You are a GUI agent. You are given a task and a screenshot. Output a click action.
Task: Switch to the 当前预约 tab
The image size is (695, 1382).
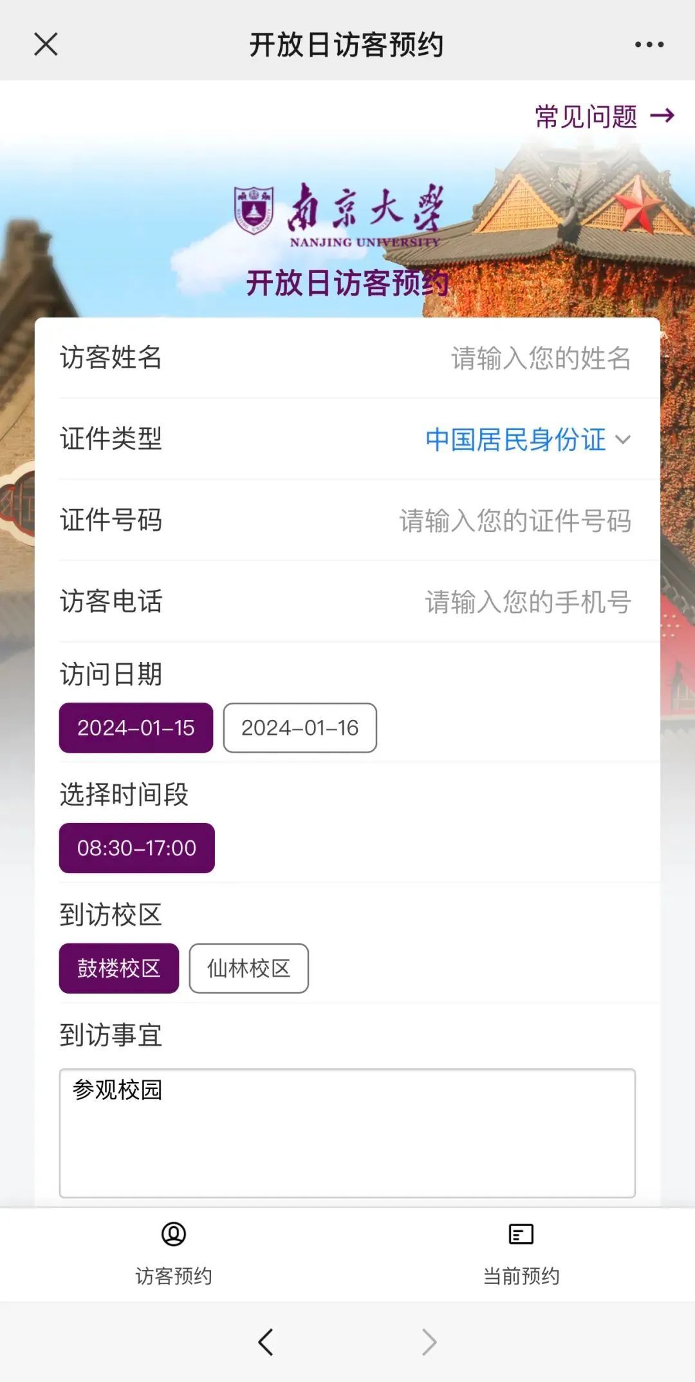click(x=521, y=1276)
